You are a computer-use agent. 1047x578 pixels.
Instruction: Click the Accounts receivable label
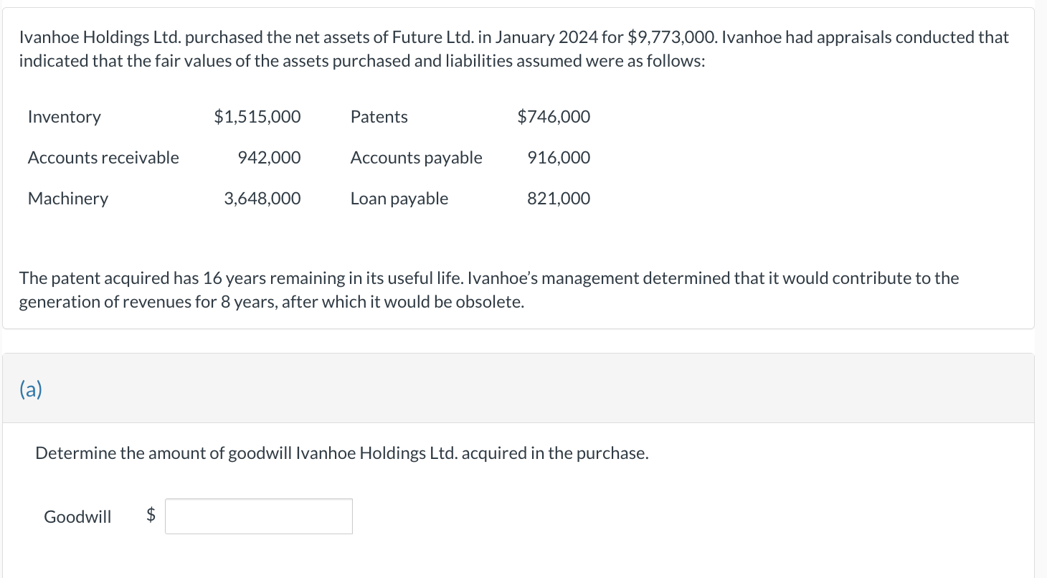[103, 158]
